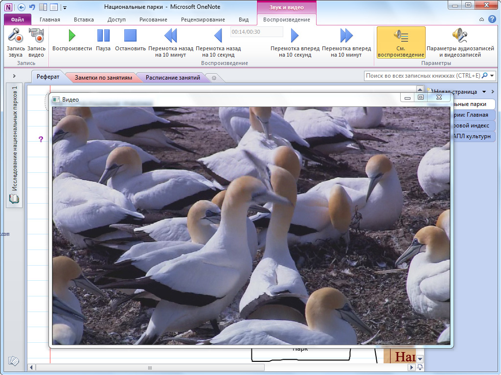Expand the collapsed notebook navigation pane

(x=14, y=76)
